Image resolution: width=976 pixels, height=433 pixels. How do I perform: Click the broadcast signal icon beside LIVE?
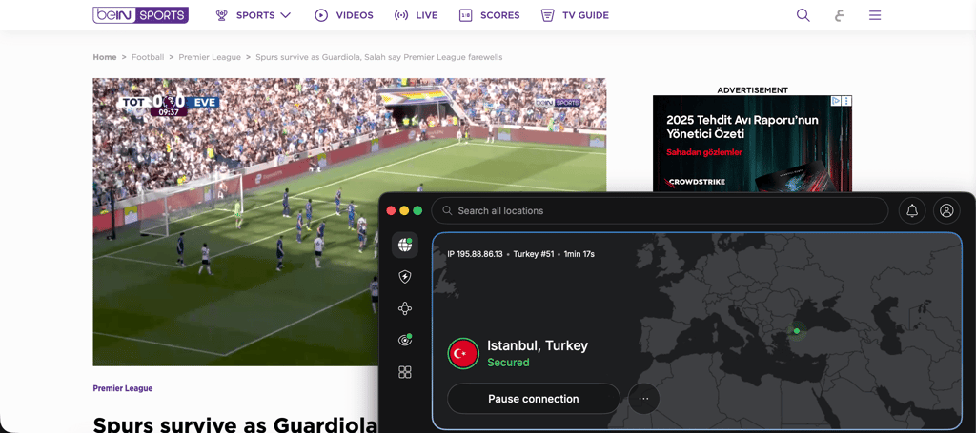coord(401,15)
